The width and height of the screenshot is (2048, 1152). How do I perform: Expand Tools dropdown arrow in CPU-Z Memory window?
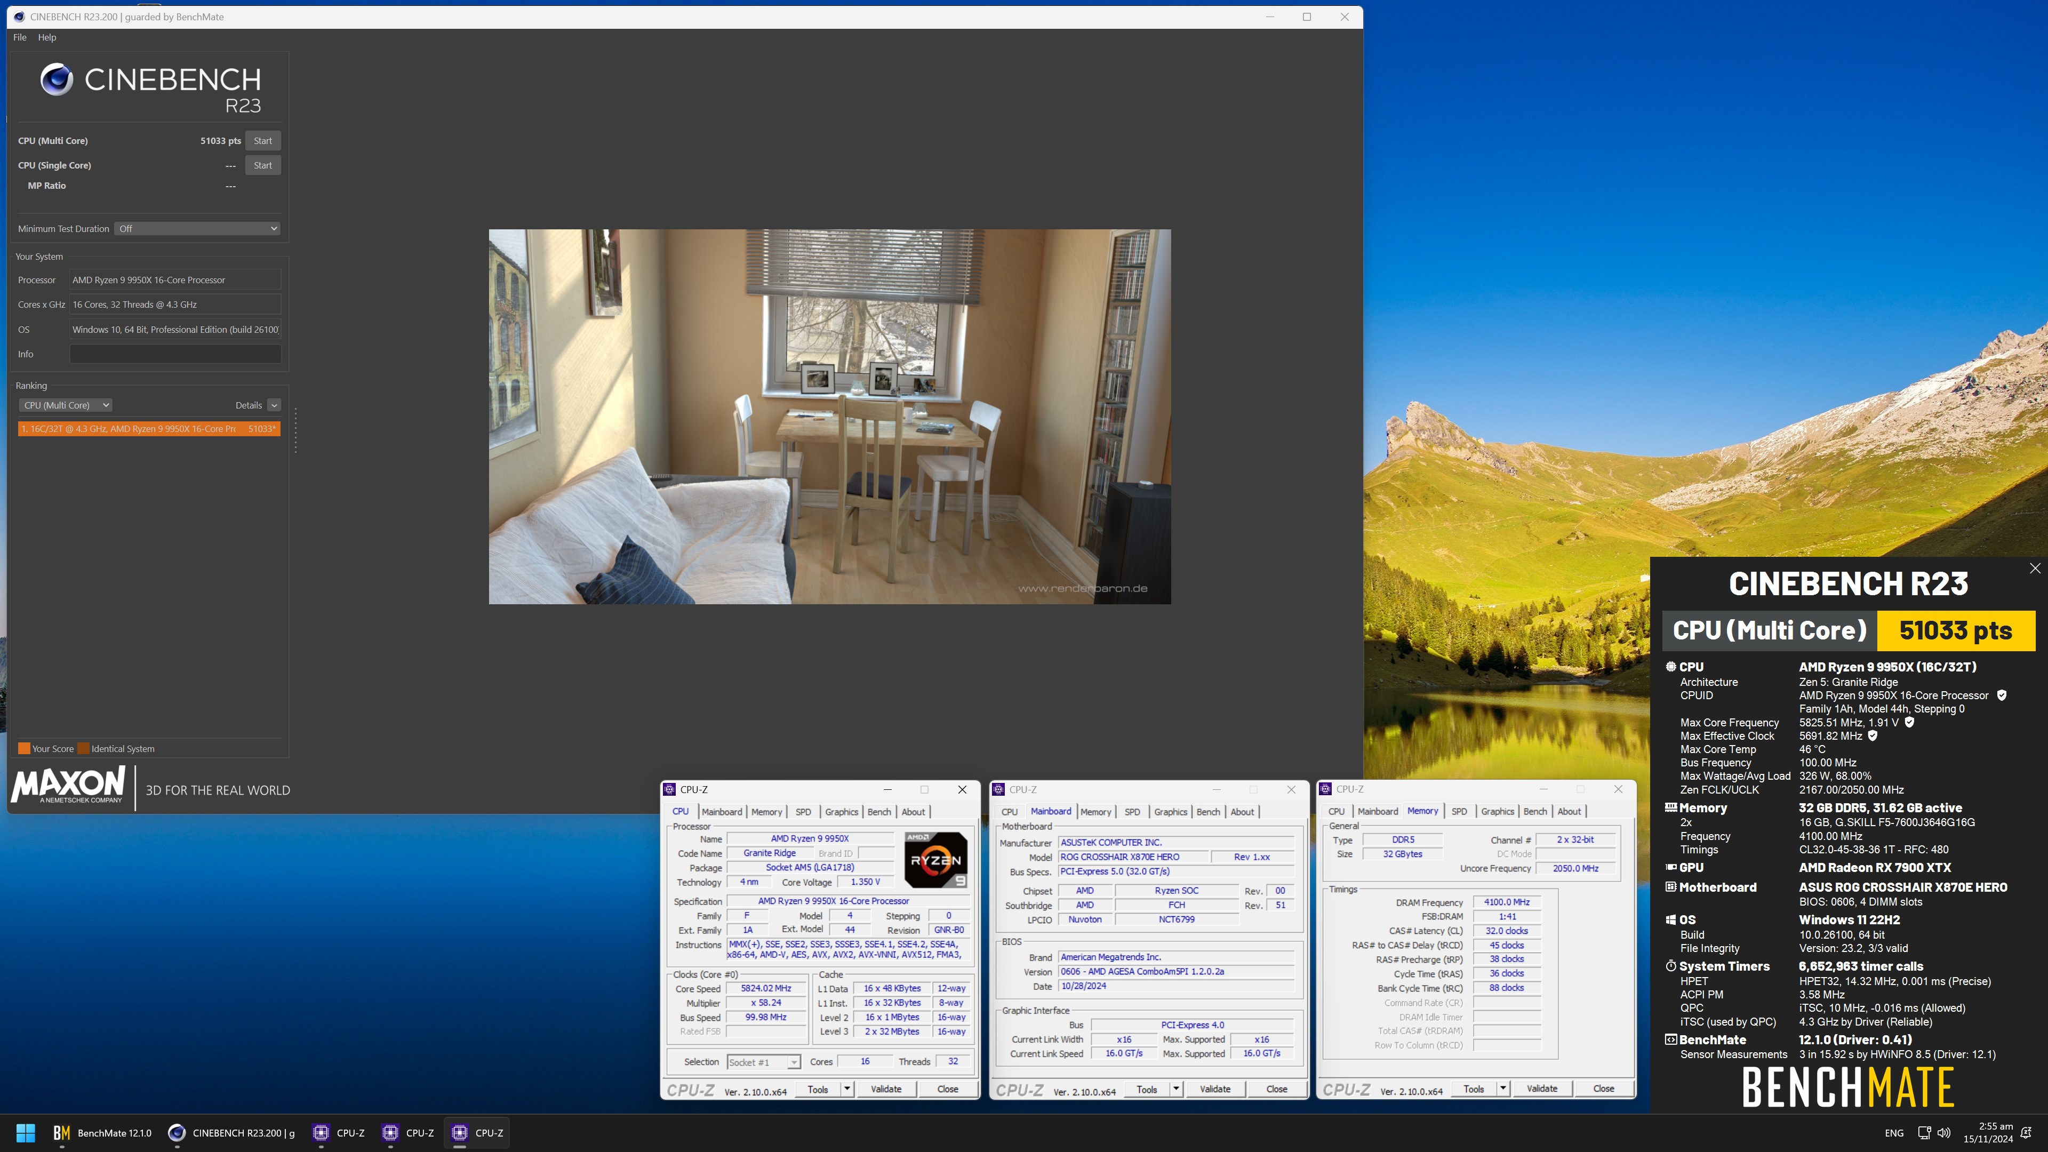coord(1502,1089)
